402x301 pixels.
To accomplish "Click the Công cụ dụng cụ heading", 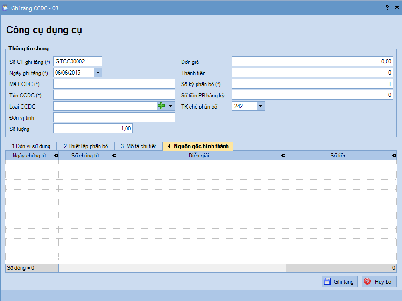I will click(44, 30).
